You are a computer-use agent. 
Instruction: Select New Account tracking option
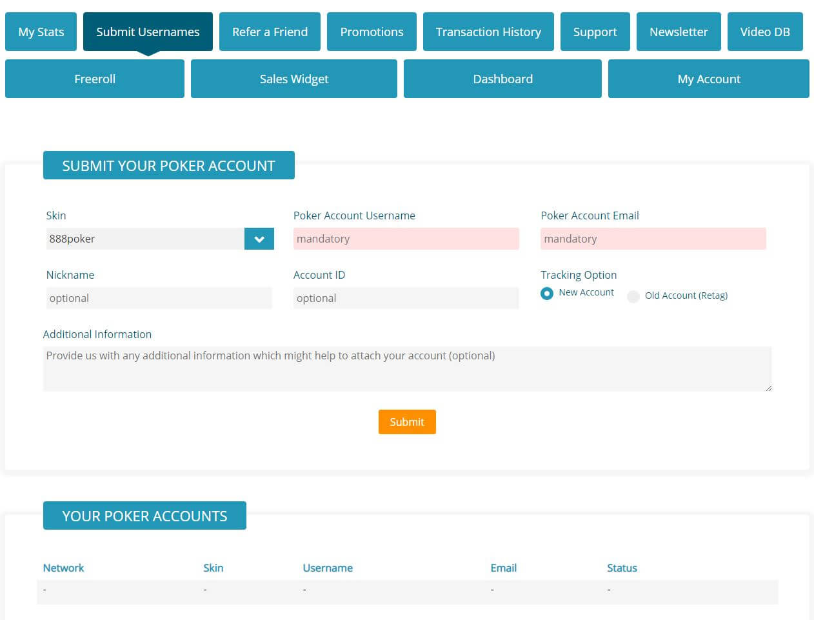pos(547,294)
